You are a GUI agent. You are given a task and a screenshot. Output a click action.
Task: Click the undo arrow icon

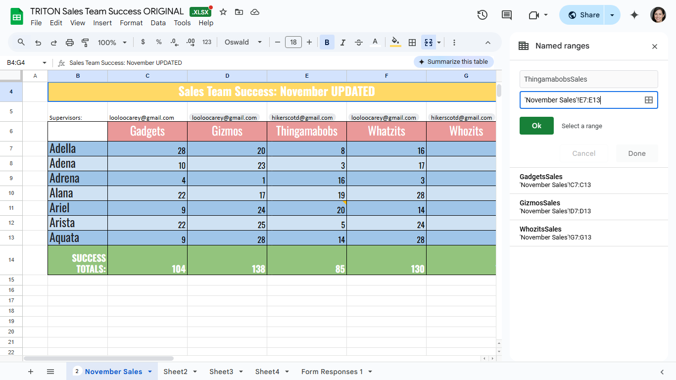pos(38,43)
